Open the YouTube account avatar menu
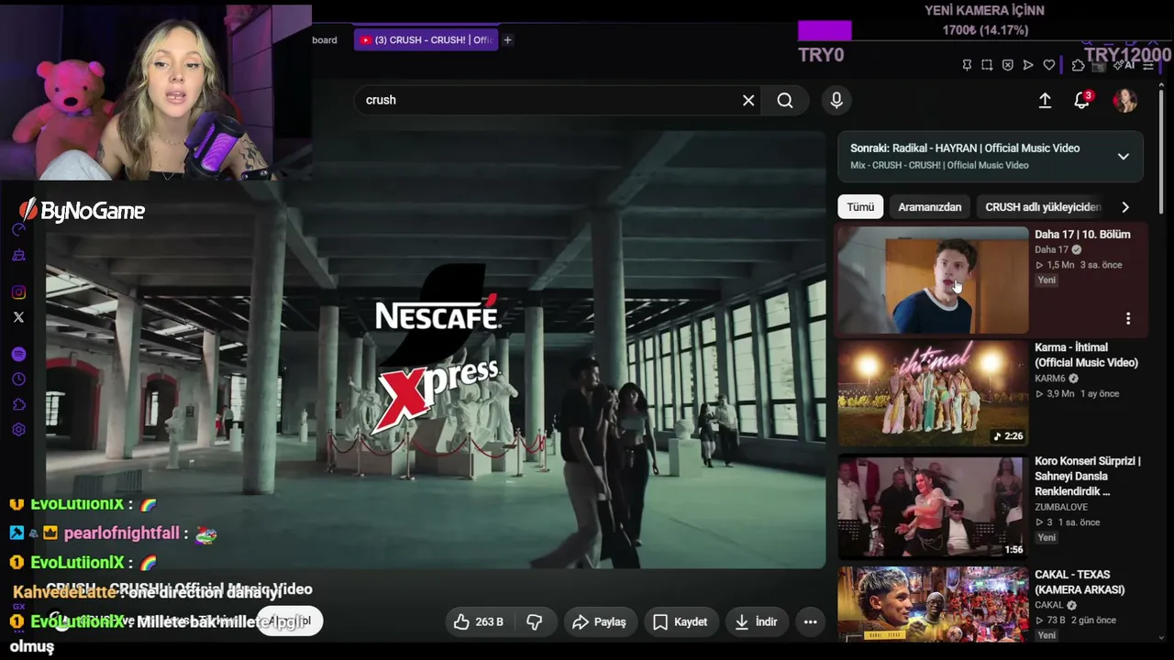The height and width of the screenshot is (660, 1174). (1124, 101)
